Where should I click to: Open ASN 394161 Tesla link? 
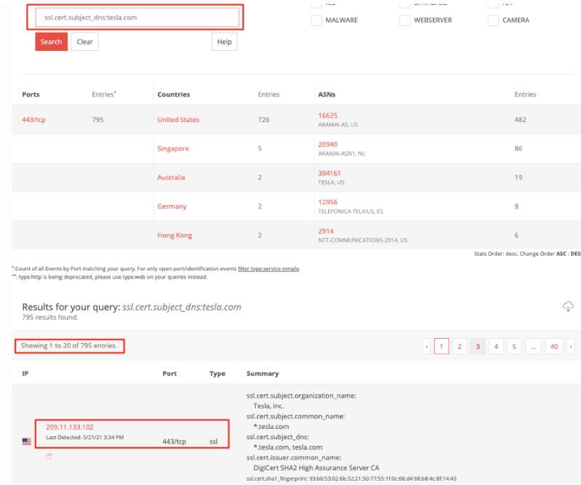point(329,173)
